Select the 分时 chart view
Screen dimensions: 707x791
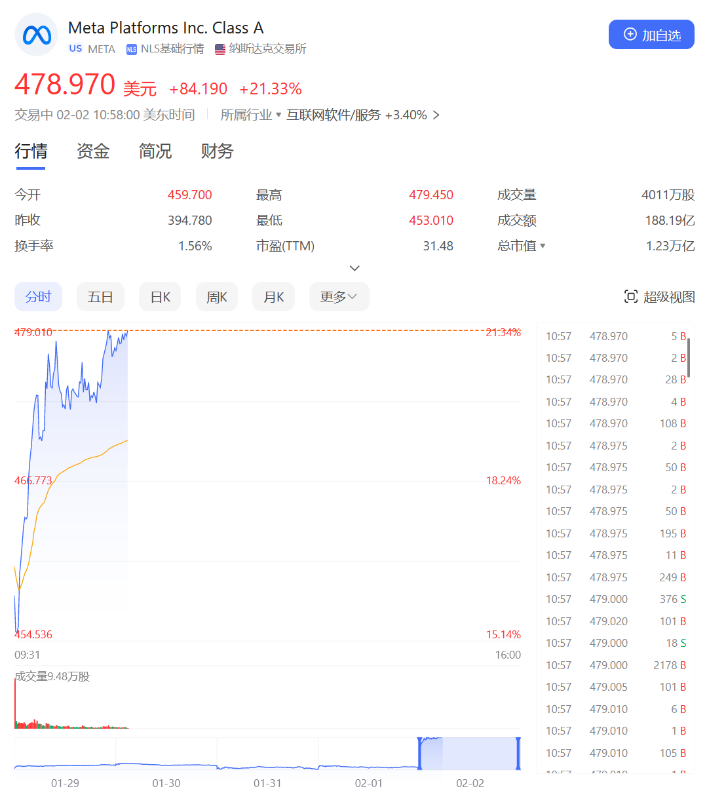[38, 296]
